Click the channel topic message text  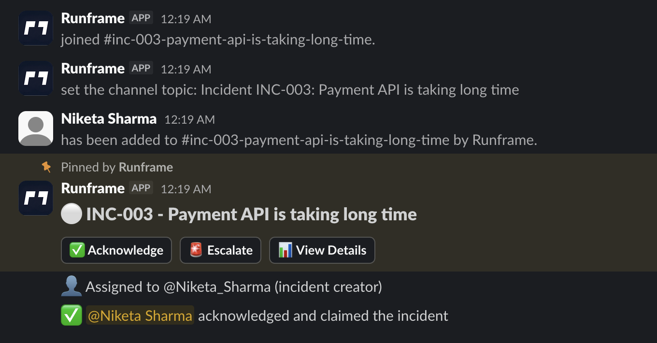click(x=290, y=89)
